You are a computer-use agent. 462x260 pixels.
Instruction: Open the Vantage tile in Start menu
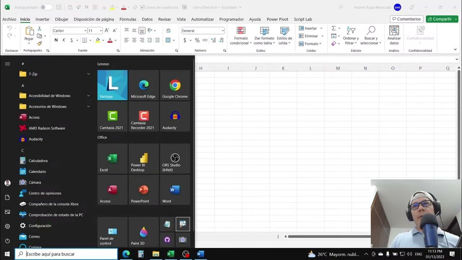click(112, 85)
